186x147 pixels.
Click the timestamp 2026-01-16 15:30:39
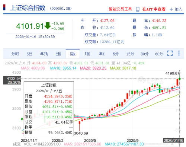pos(35,37)
